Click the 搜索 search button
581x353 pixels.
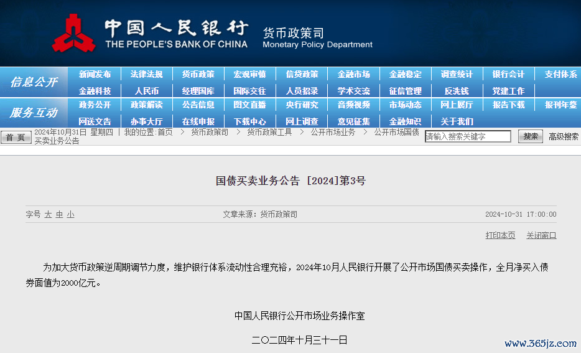coord(530,136)
